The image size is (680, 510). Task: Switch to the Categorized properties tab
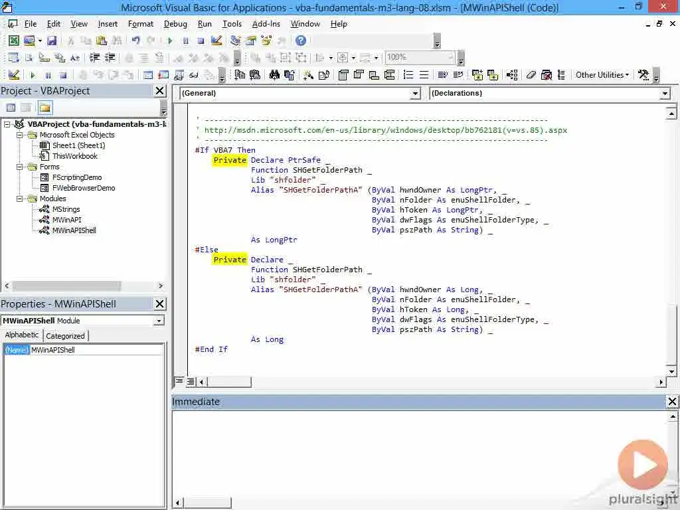point(66,335)
